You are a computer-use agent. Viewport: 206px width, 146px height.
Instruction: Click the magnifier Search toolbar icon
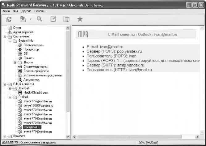pyautogui.click(x=40, y=19)
